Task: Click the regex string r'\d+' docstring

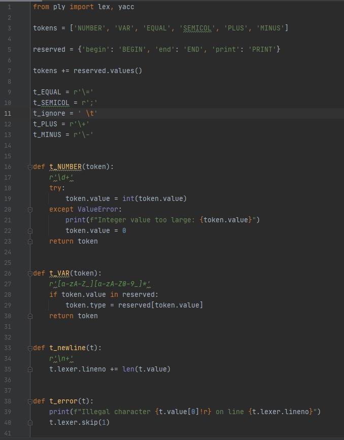Action: (61, 177)
